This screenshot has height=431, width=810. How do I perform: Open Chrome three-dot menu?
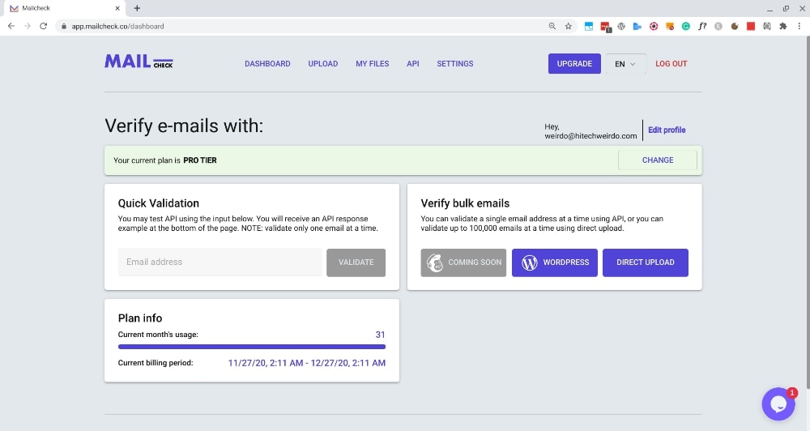tap(799, 26)
